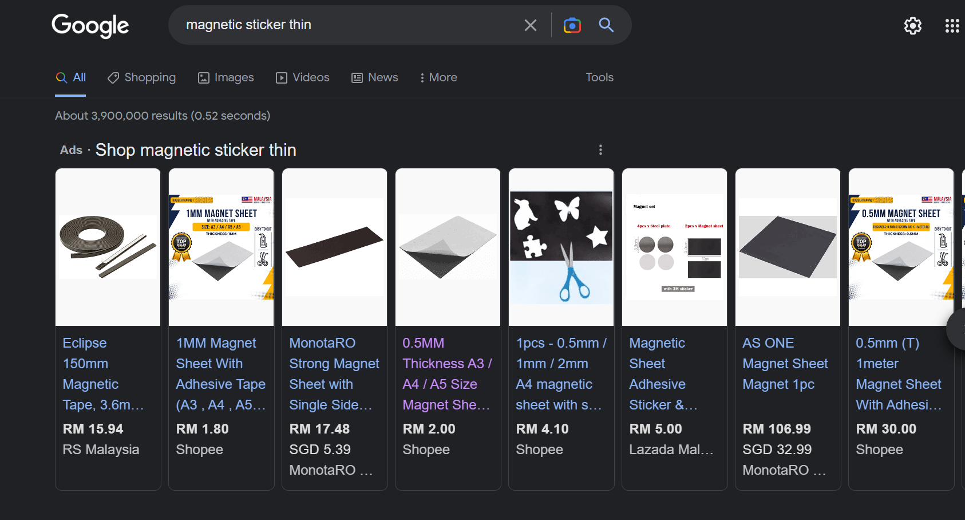Screen dimensions: 965x520
Task: Click the RM 30.00 price
Action: point(886,429)
